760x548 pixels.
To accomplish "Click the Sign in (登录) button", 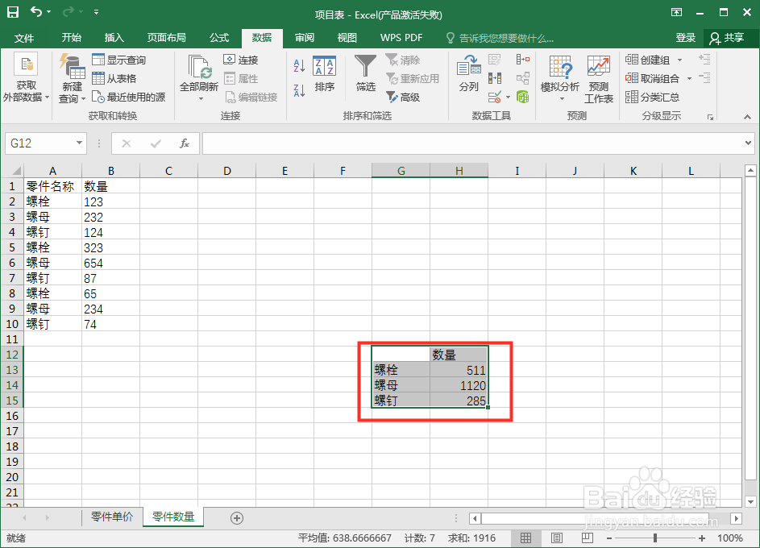I will click(686, 38).
